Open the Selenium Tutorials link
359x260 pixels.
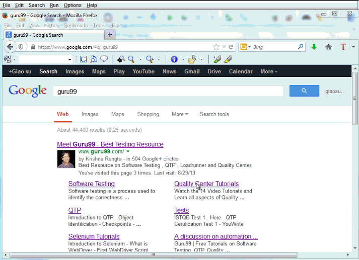coord(94,236)
